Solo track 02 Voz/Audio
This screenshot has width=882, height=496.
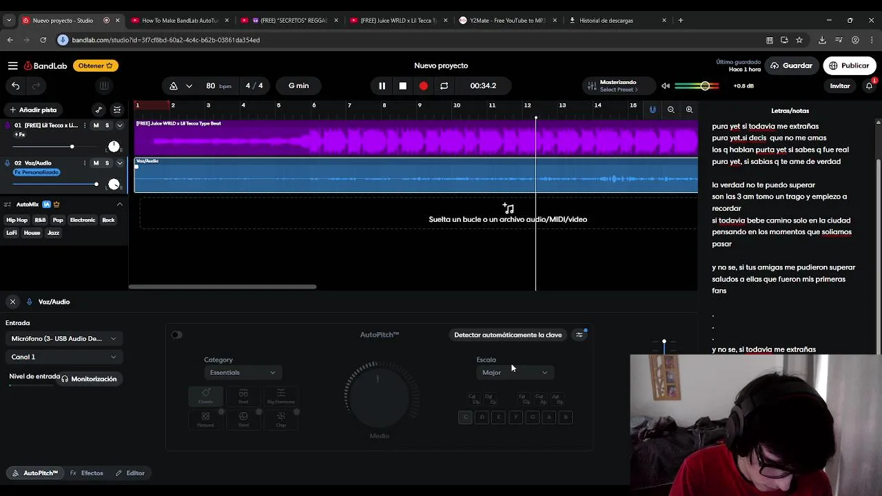coord(107,163)
